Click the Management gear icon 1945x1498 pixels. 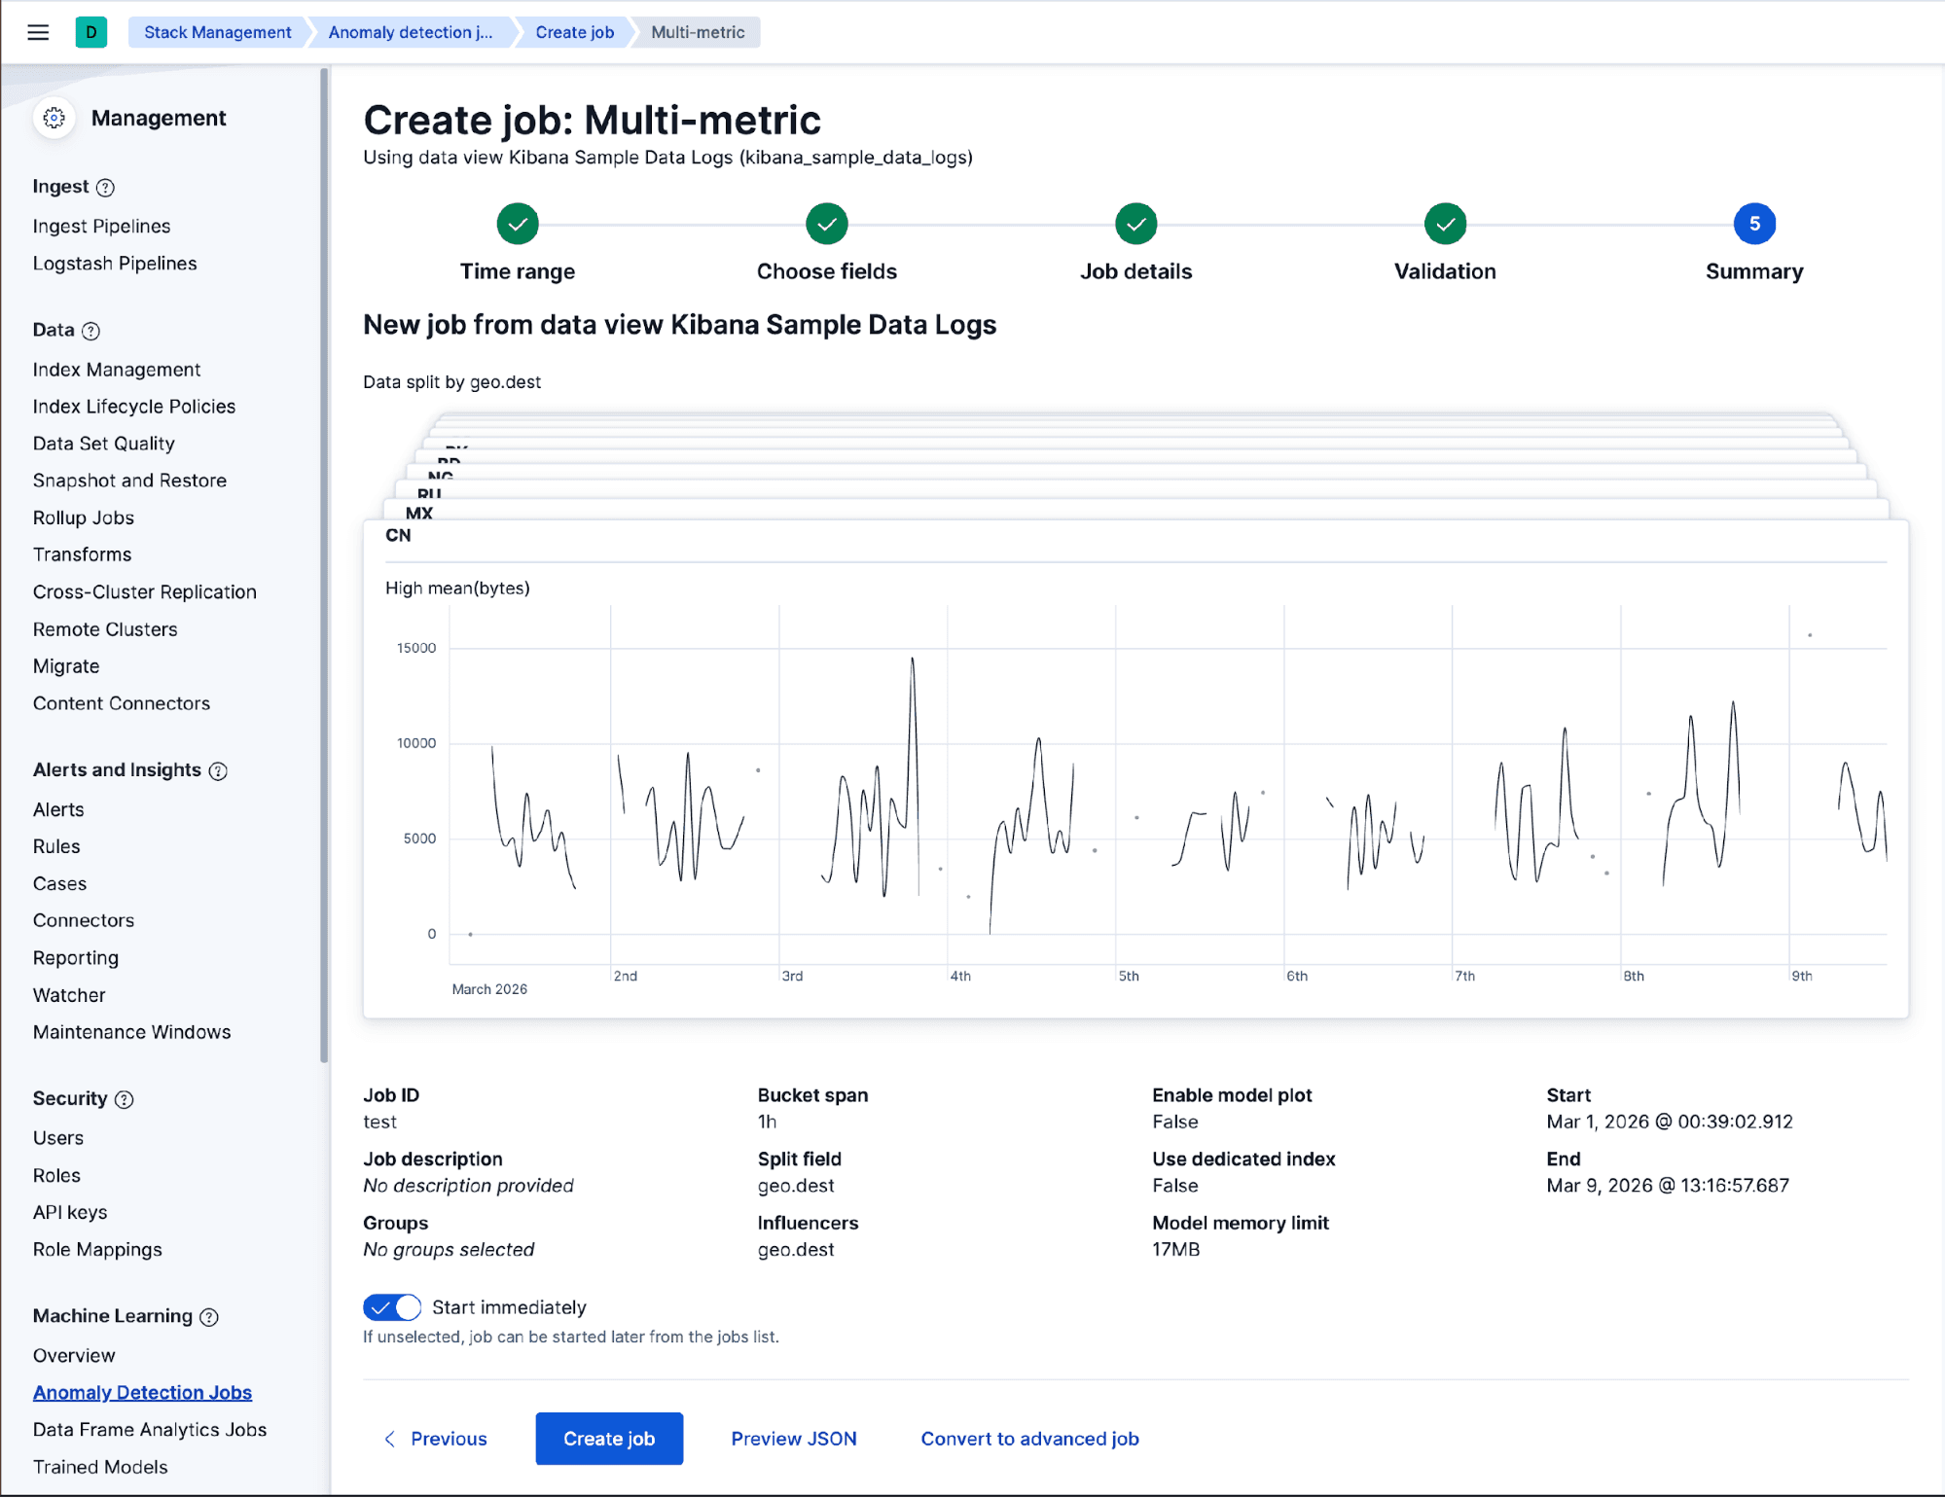[54, 118]
